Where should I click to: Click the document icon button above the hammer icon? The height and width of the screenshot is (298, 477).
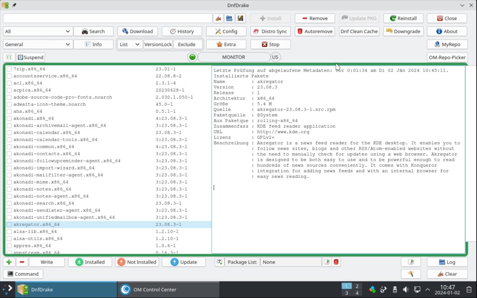[411, 262]
